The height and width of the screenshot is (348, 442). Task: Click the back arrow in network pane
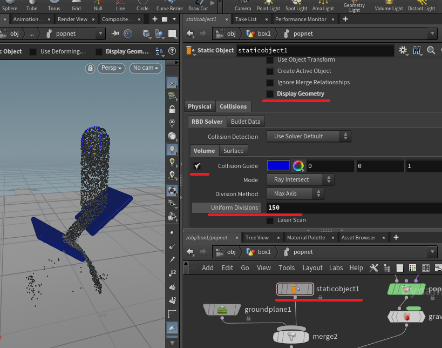[x=191, y=252]
